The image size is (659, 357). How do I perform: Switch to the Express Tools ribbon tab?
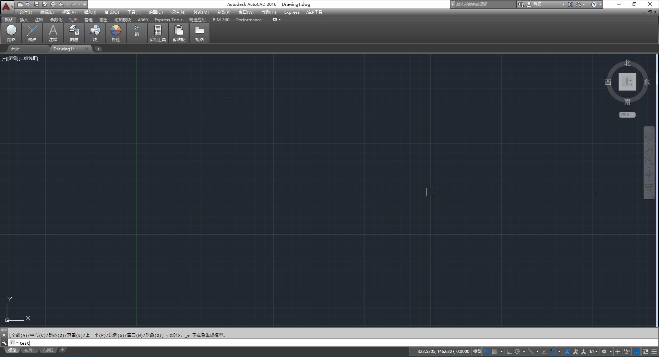pos(168,20)
